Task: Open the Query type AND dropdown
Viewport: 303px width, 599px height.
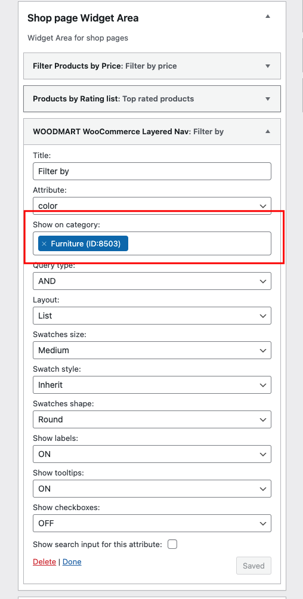Action: (x=152, y=281)
